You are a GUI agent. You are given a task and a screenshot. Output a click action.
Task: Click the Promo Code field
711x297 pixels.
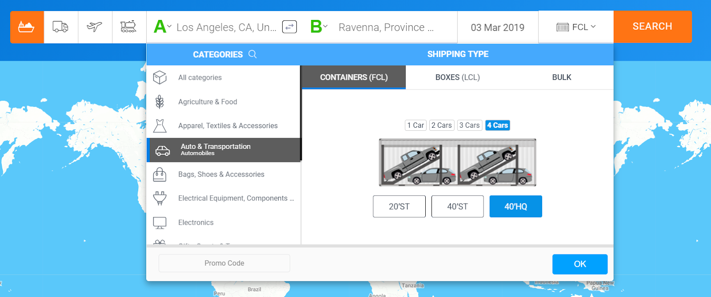pos(224,263)
